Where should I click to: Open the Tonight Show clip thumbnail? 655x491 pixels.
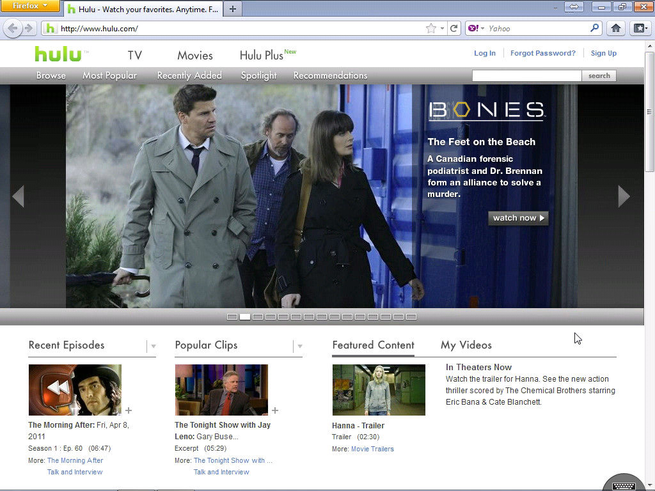[221, 390]
